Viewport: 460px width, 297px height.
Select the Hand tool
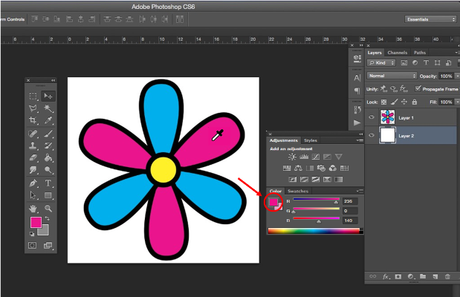pos(33,208)
